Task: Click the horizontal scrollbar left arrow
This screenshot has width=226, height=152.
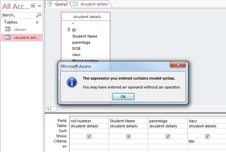Action: pos(48,109)
